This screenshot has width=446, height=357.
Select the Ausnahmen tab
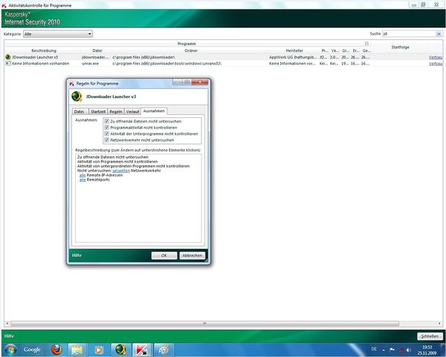(x=154, y=111)
